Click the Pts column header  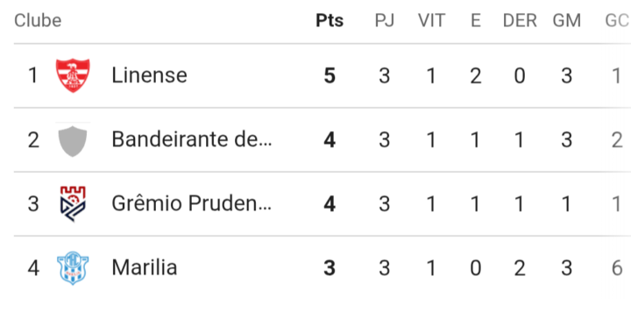[x=330, y=20]
